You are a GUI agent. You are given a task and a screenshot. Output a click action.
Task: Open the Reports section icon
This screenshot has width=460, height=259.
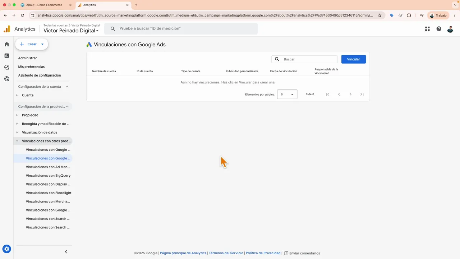coord(6,55)
